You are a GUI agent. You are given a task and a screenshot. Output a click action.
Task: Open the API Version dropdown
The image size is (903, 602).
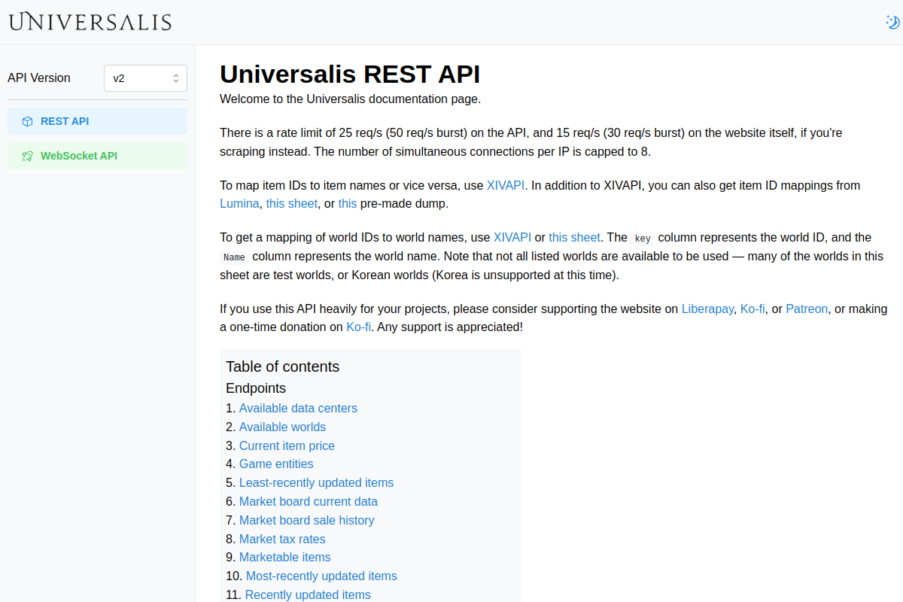click(145, 78)
